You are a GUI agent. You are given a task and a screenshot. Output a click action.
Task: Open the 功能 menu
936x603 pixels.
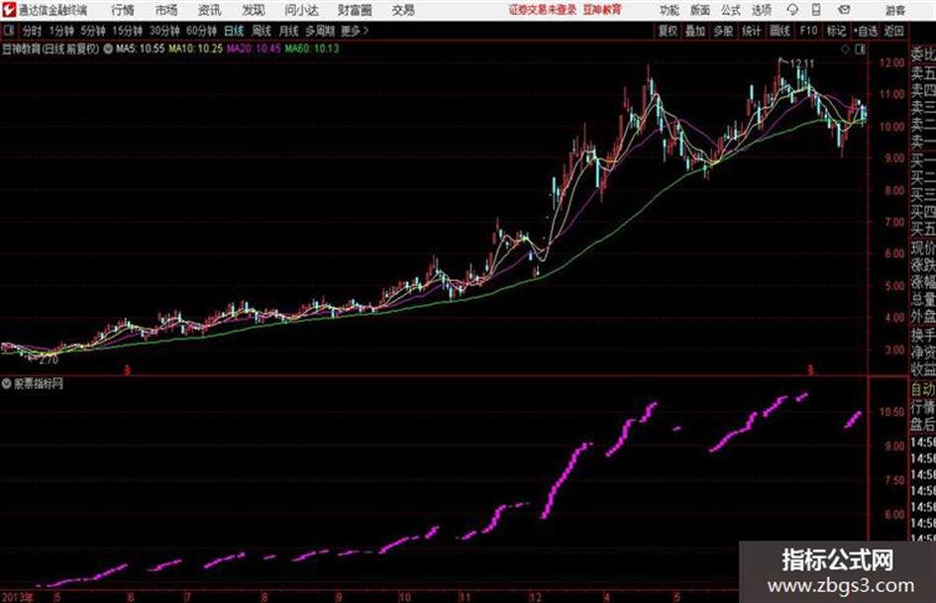point(670,10)
